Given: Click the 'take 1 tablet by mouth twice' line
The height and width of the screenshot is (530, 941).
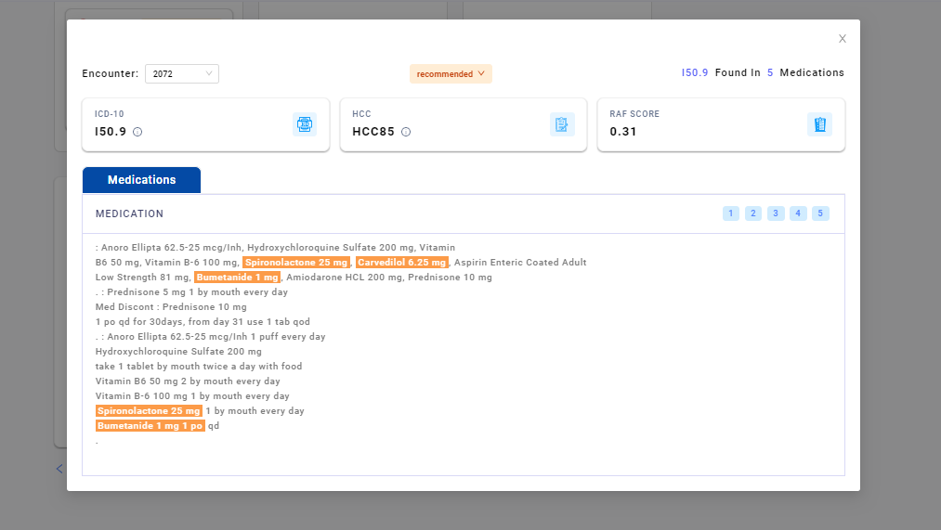Looking at the screenshot, I should [x=199, y=367].
